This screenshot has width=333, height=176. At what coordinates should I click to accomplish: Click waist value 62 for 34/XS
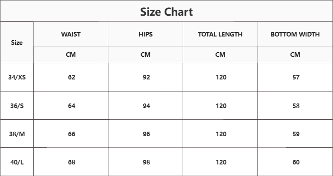[x=72, y=77]
